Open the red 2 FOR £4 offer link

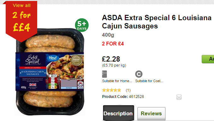click(x=113, y=44)
